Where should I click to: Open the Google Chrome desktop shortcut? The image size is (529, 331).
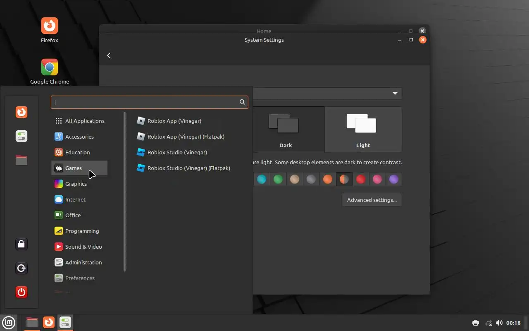[50, 72]
